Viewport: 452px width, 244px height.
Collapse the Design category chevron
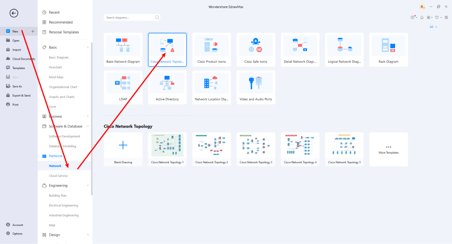[x=88, y=235]
